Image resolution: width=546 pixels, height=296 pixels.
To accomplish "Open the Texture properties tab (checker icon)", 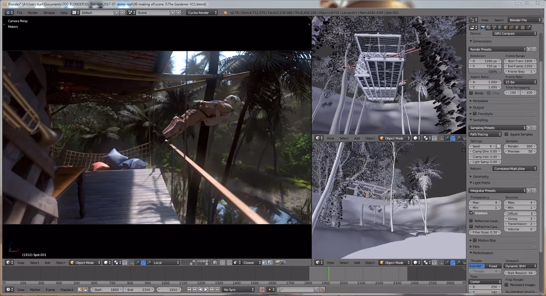I will pos(522,28).
